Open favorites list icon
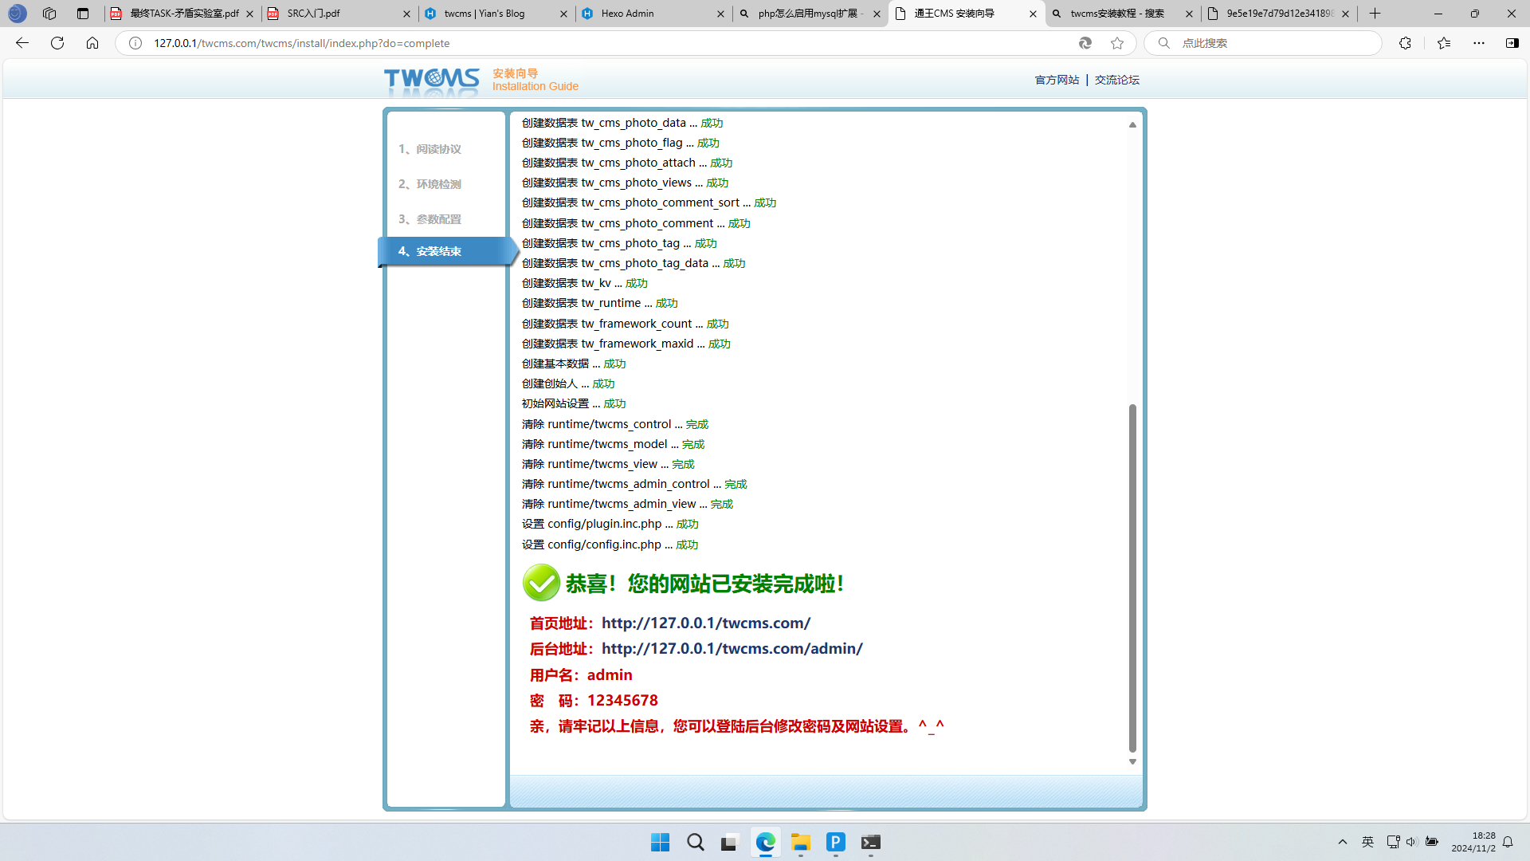The width and height of the screenshot is (1530, 861). (x=1444, y=43)
